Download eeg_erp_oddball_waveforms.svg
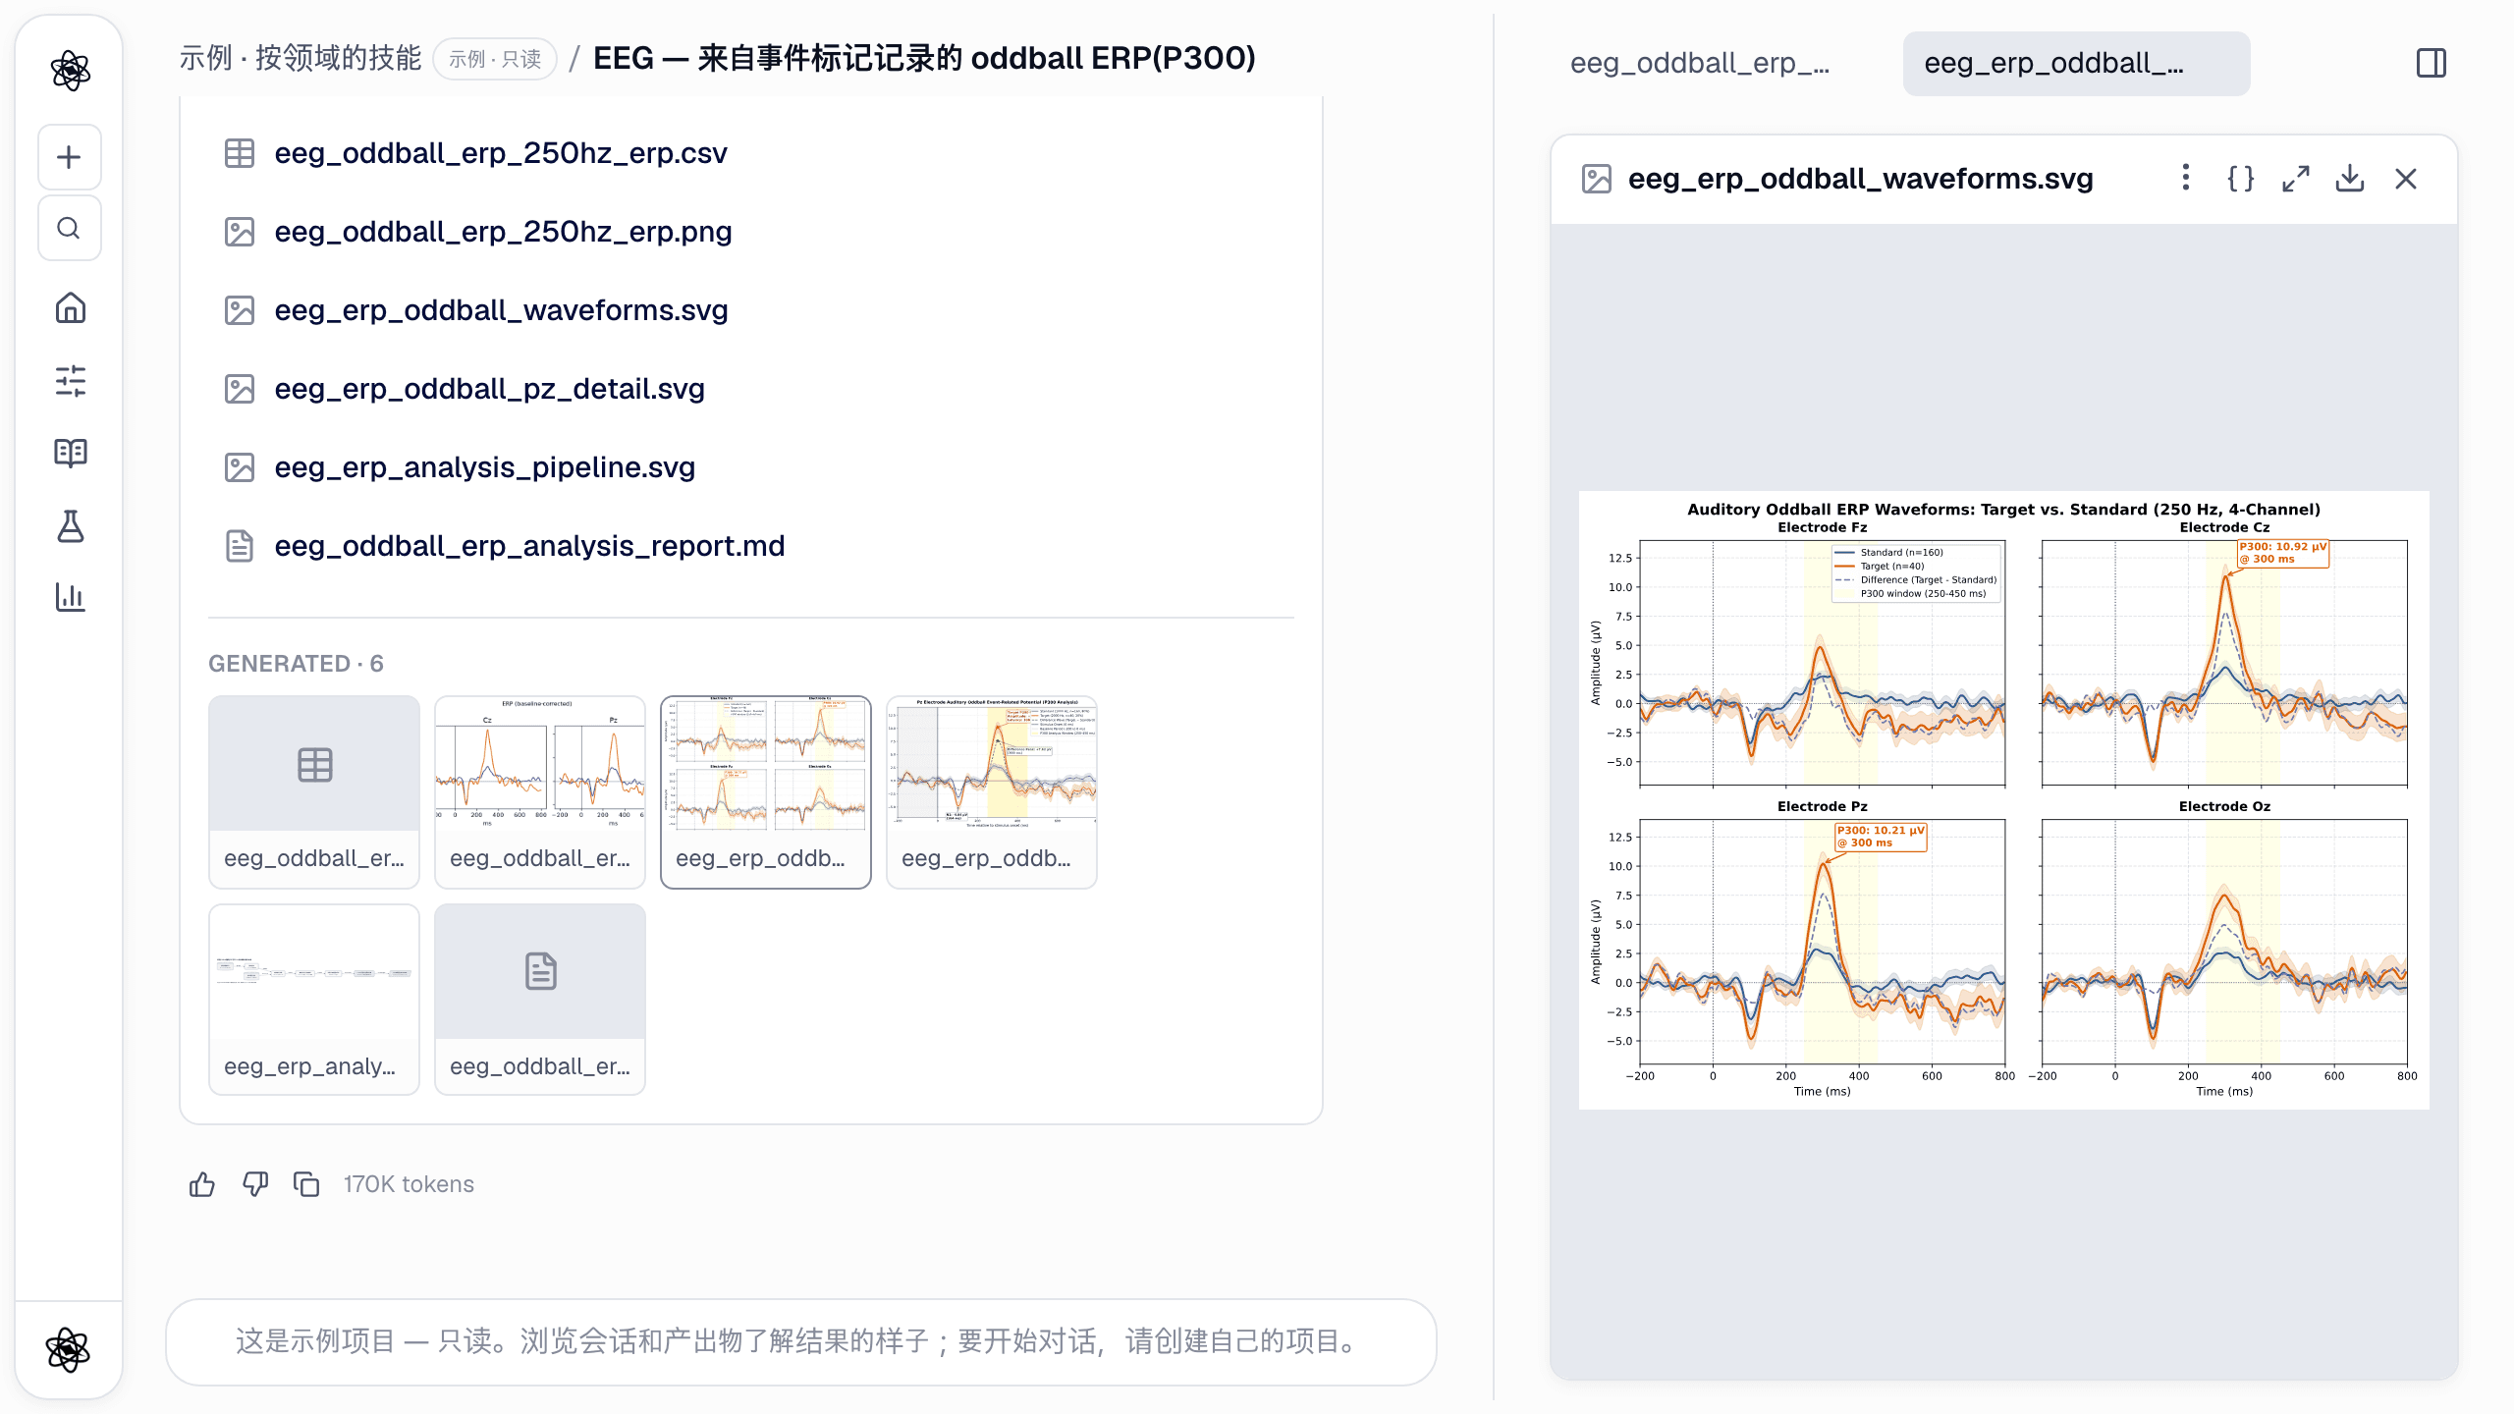 2350,178
